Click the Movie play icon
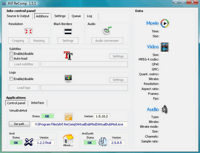Image resolution: width=200 pixels, height=153 pixels. pyautogui.click(x=165, y=23)
